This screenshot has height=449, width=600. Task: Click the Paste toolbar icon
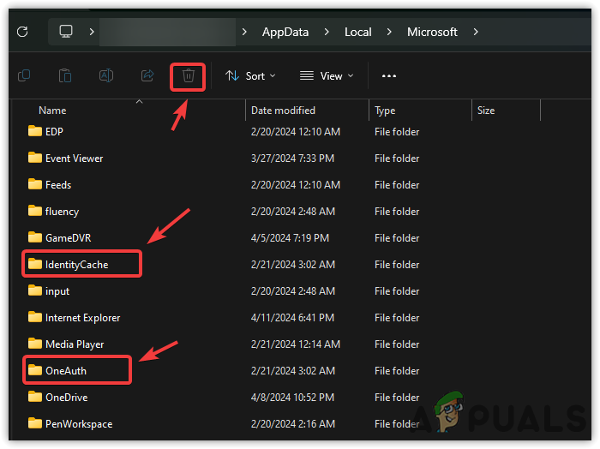point(65,75)
